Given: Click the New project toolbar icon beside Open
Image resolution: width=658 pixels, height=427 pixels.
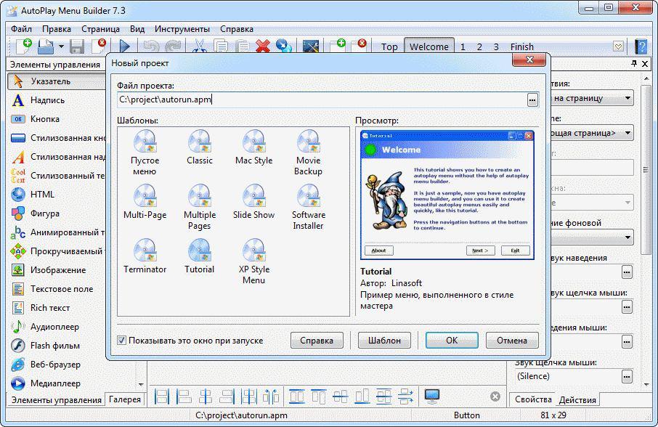Looking at the screenshot, I should click(x=23, y=46).
